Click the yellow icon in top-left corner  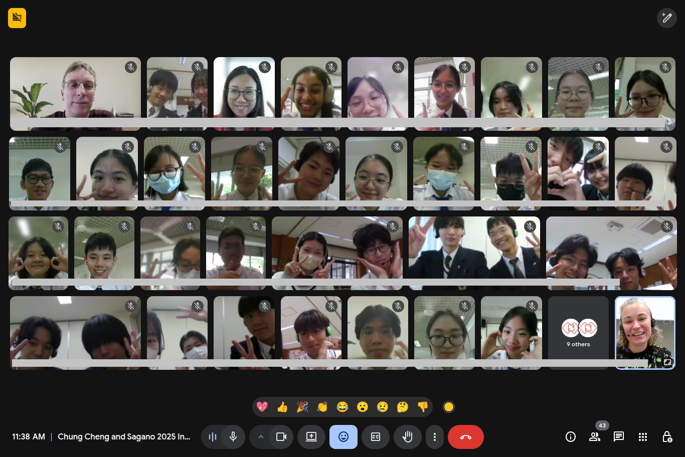pyautogui.click(x=17, y=18)
